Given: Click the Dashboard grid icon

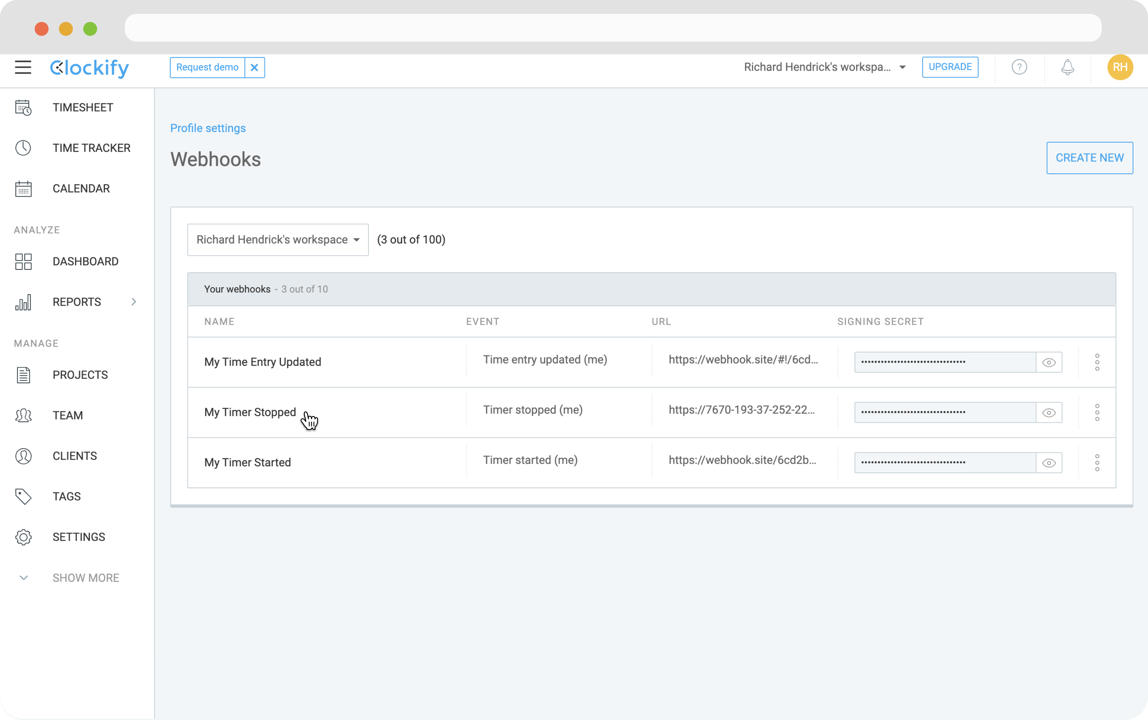Looking at the screenshot, I should point(23,261).
